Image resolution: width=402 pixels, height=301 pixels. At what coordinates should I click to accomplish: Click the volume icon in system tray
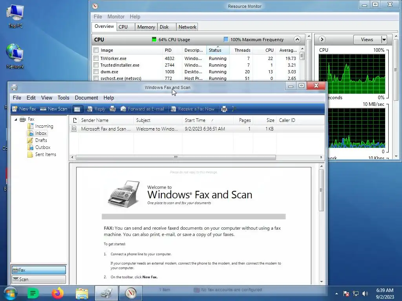[x=365, y=294]
